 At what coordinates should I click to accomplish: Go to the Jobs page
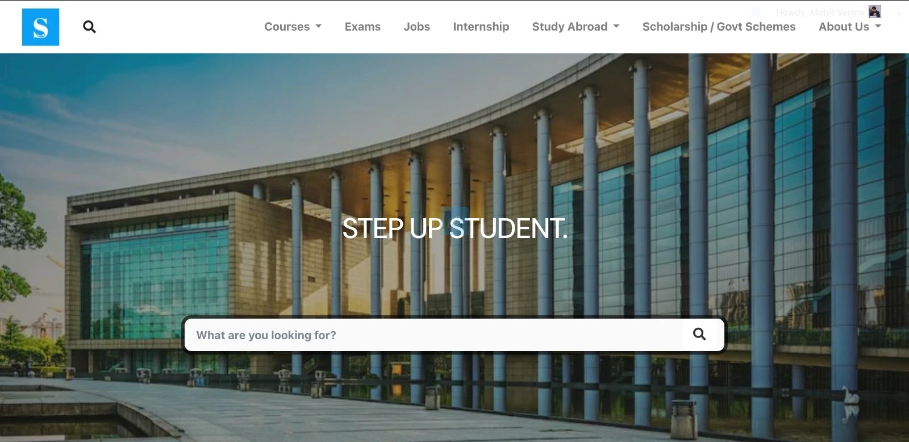416,27
